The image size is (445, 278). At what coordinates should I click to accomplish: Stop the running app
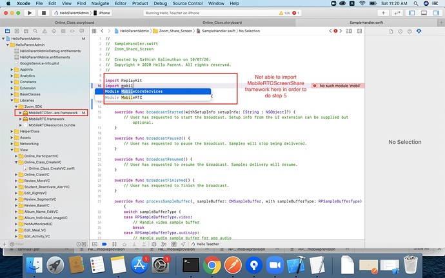pyautogui.click(x=44, y=13)
